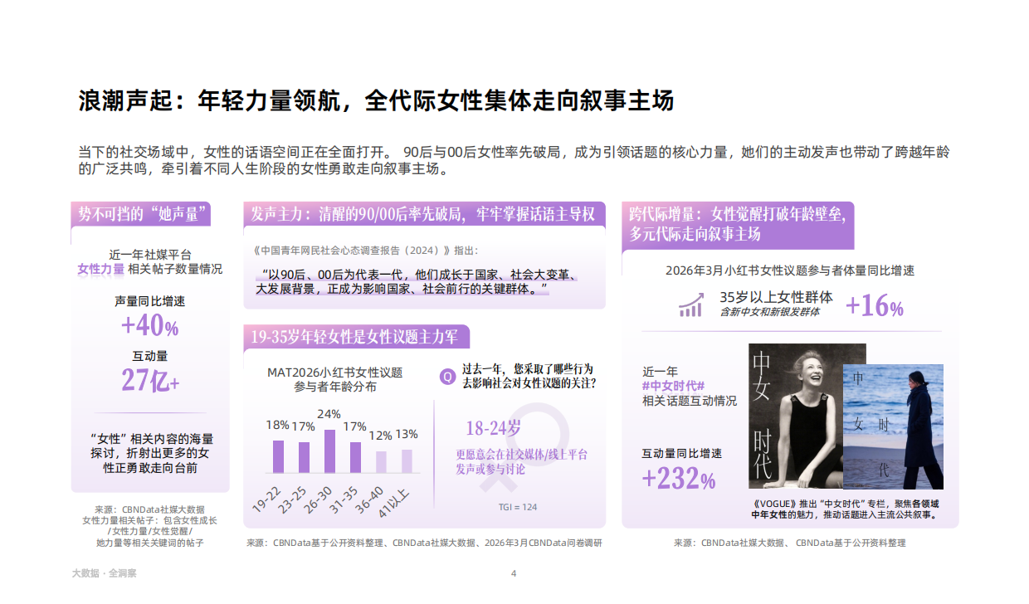1029x604 pixels.
Task: Click the right source note ending CBNData基于公开资料整理
Action: [789, 543]
